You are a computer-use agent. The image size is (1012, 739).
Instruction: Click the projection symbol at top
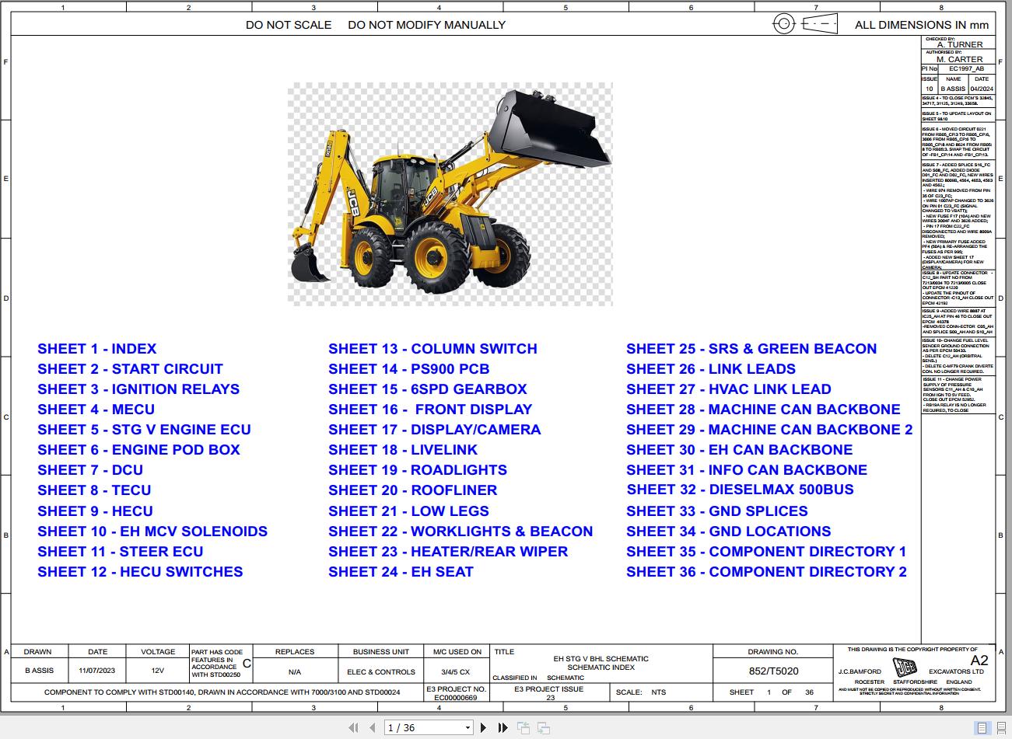click(806, 24)
